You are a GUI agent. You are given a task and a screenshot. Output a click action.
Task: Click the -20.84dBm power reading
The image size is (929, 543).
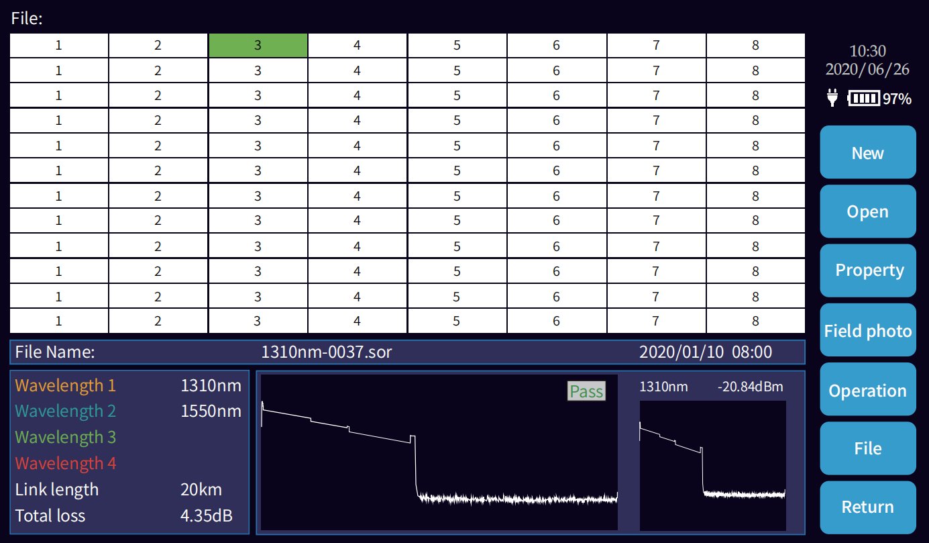[x=750, y=387]
